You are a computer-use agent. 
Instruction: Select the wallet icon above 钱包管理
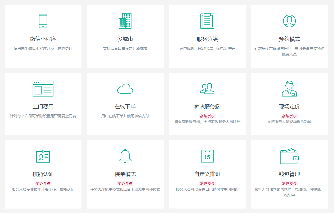pyautogui.click(x=289, y=156)
